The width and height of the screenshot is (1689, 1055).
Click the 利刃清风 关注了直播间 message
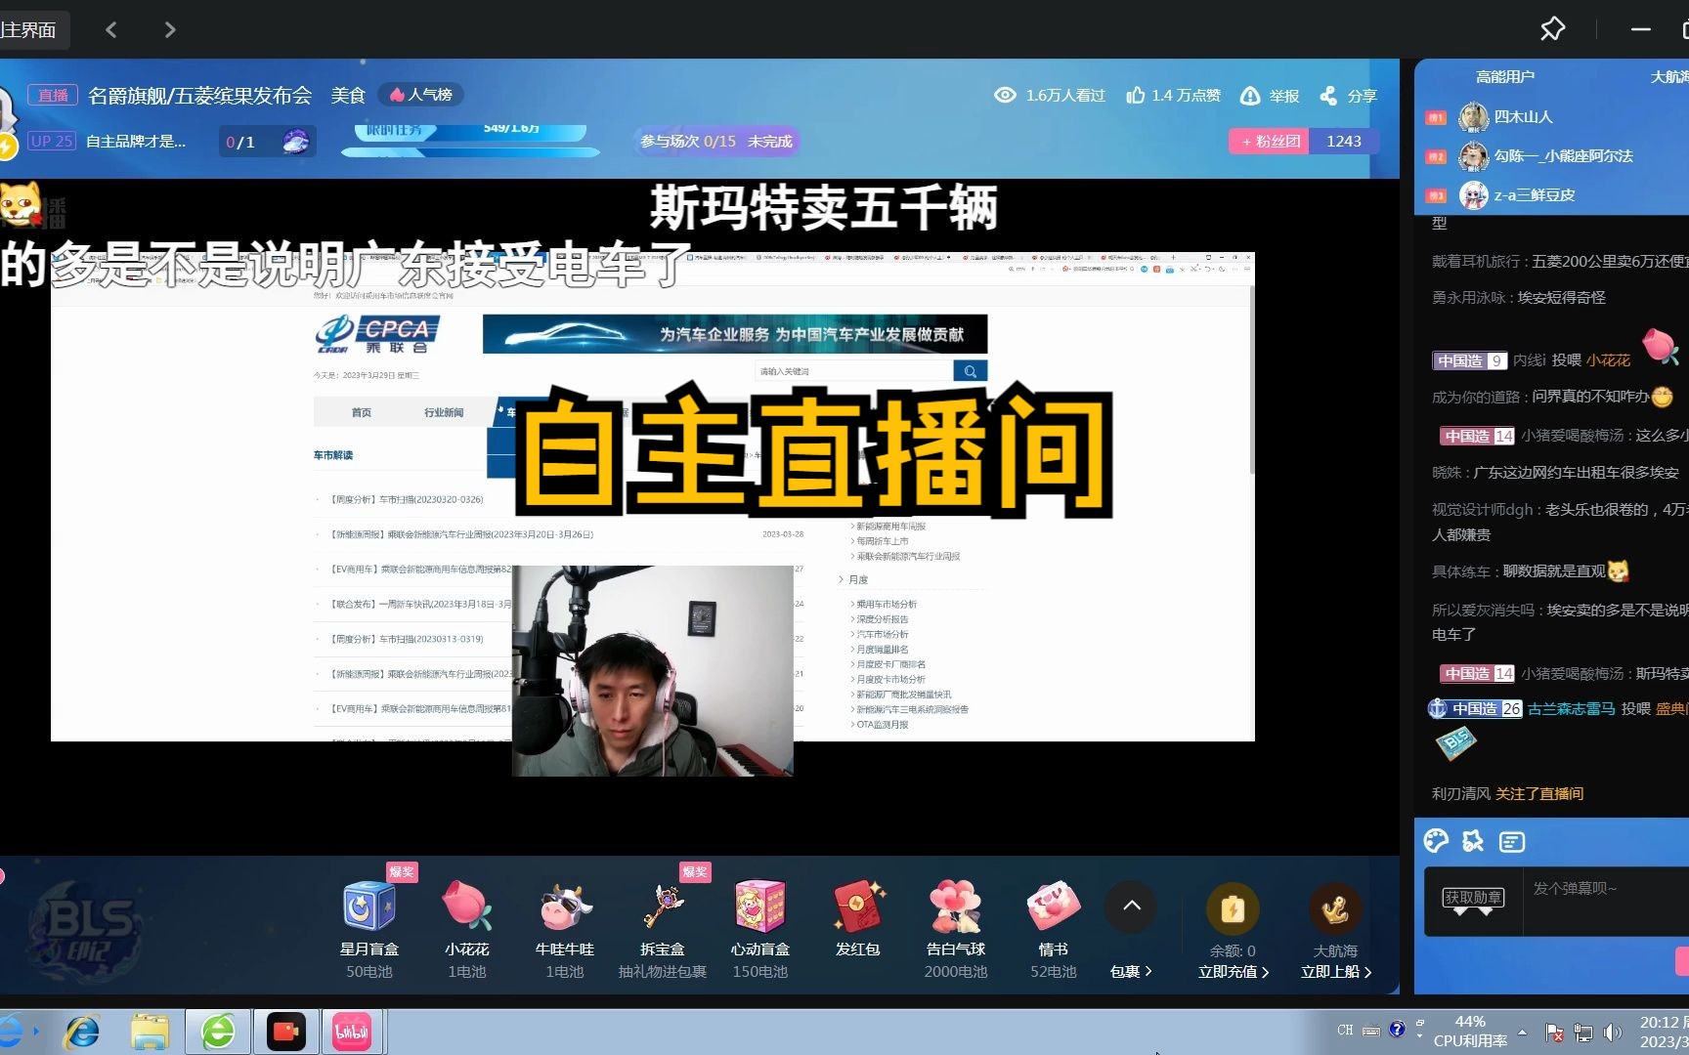[x=1507, y=794]
